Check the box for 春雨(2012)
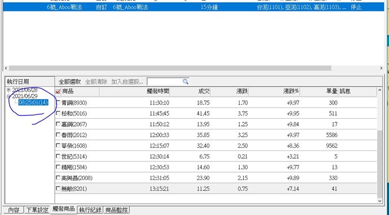 [x=58, y=135]
